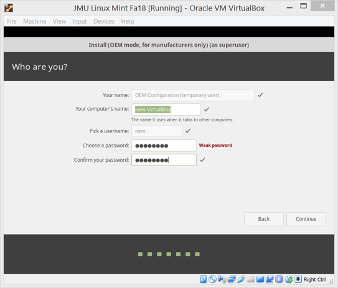Open the Devices menu
This screenshot has height=288, width=338.
point(104,21)
